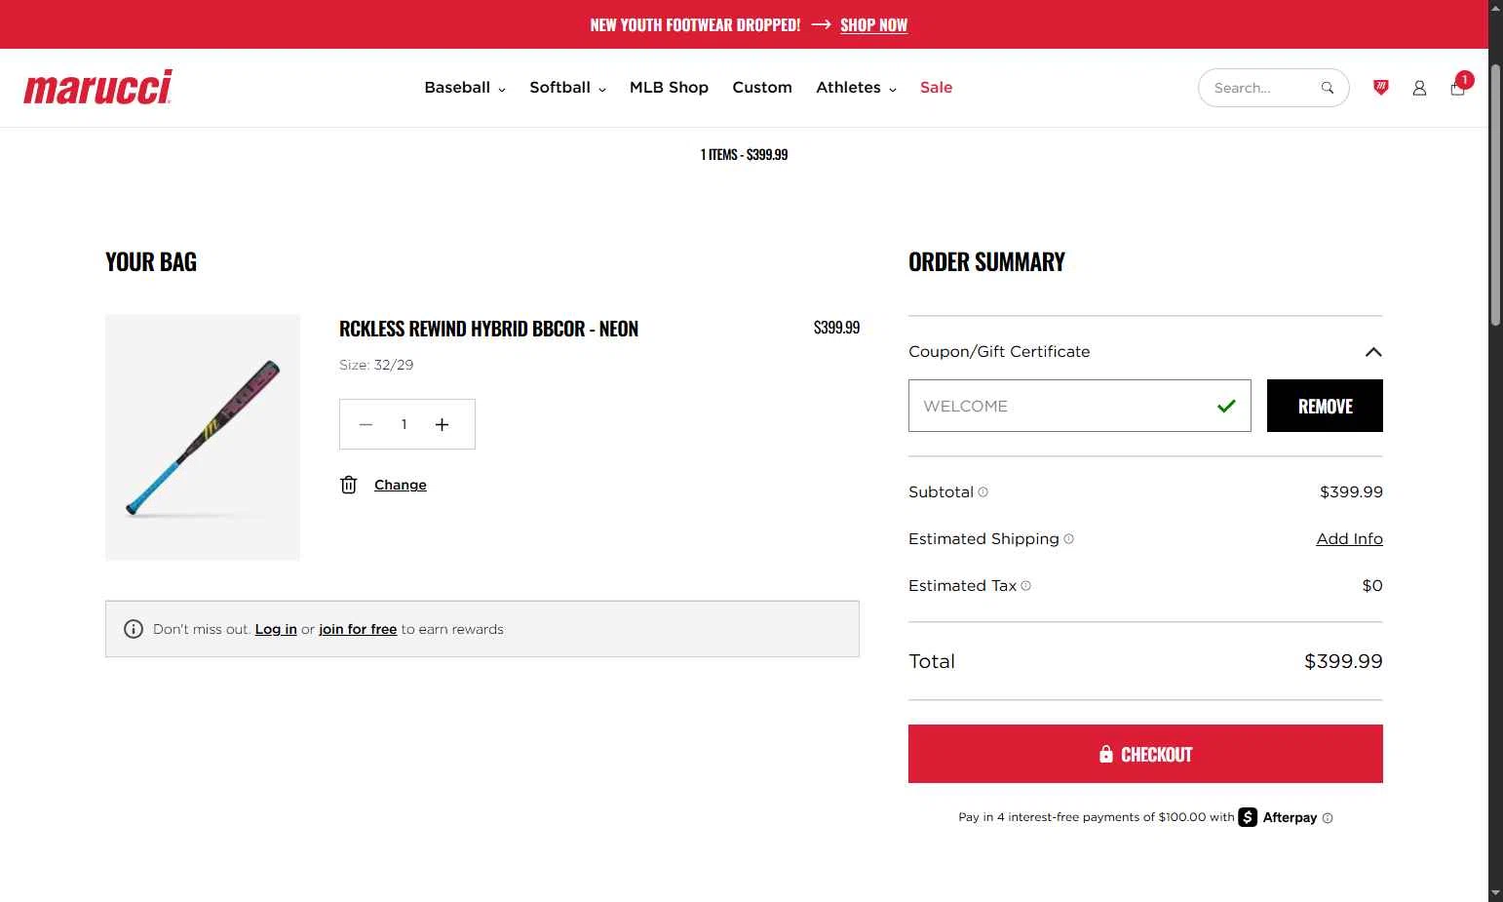This screenshot has width=1503, height=902.
Task: Click the Afterpay logo
Action: (x=1277, y=817)
